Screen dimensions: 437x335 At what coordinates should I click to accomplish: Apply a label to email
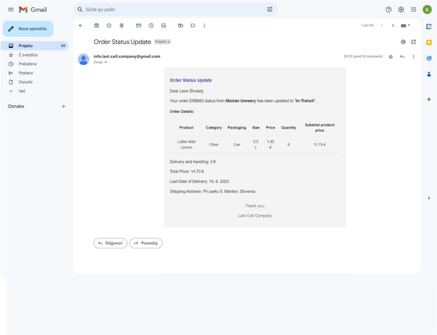[x=193, y=26]
